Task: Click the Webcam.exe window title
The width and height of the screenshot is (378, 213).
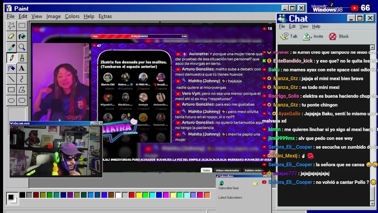Action: pyautogui.click(x=19, y=123)
